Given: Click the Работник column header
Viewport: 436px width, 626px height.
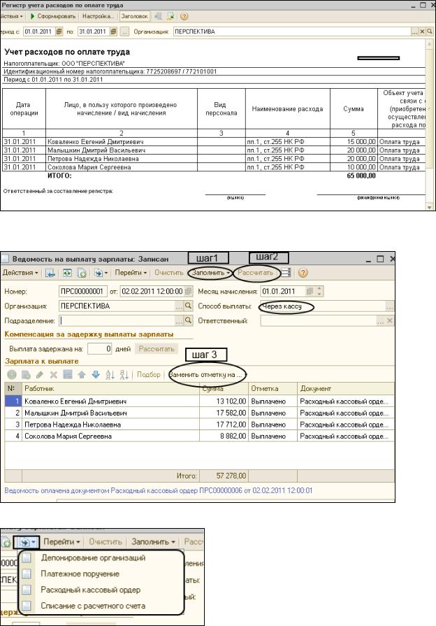Looking at the screenshot, I should pyautogui.click(x=110, y=388).
